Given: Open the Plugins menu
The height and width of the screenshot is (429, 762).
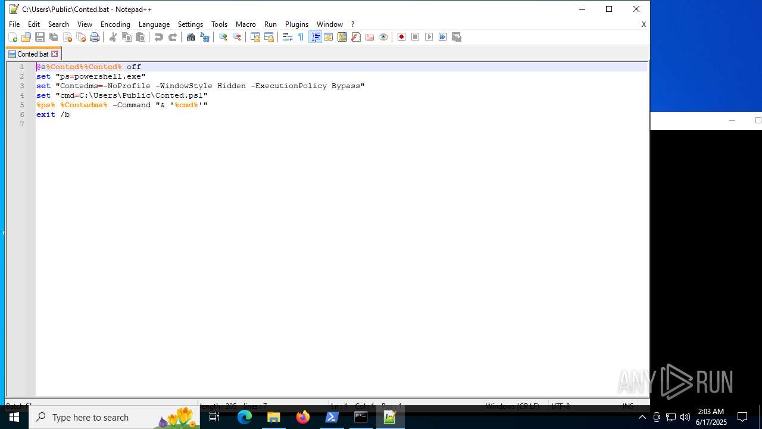Looking at the screenshot, I should coord(296,24).
